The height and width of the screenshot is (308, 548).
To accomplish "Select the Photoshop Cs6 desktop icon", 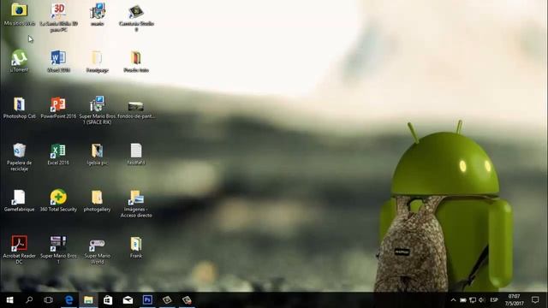I will [x=19, y=108].
